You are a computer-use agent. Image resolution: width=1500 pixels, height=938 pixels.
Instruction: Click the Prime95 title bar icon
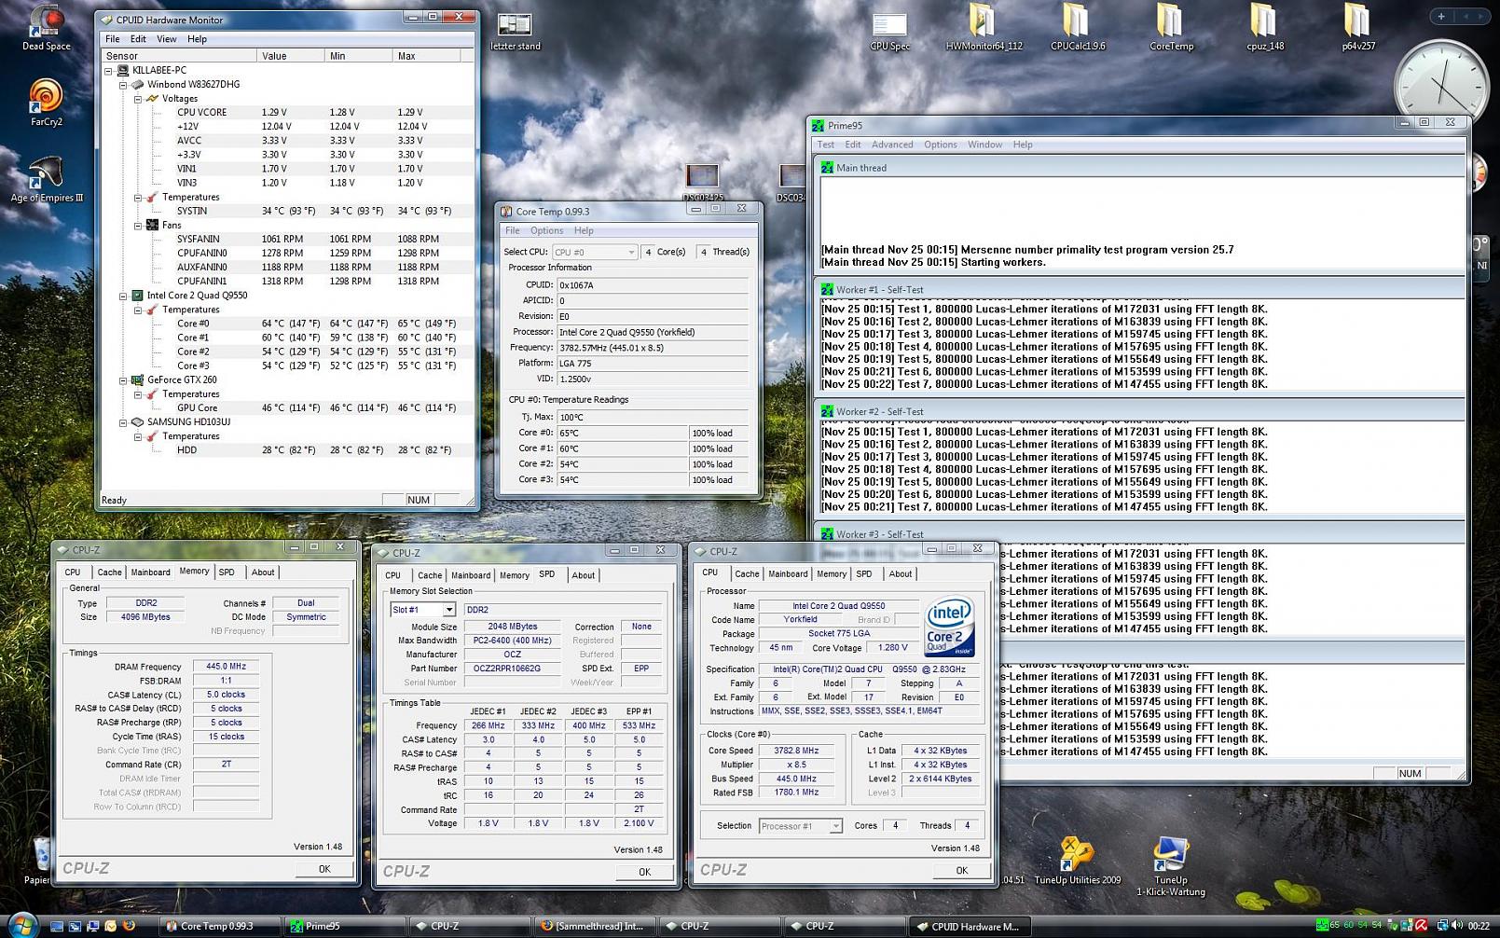tap(818, 126)
